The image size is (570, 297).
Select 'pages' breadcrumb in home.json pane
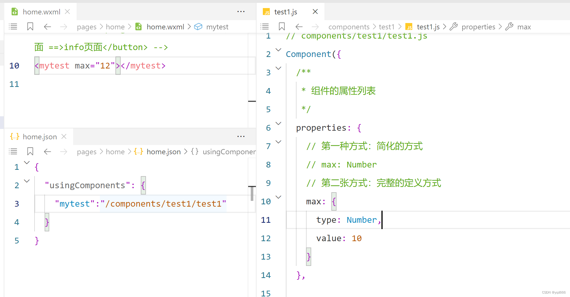[87, 152]
